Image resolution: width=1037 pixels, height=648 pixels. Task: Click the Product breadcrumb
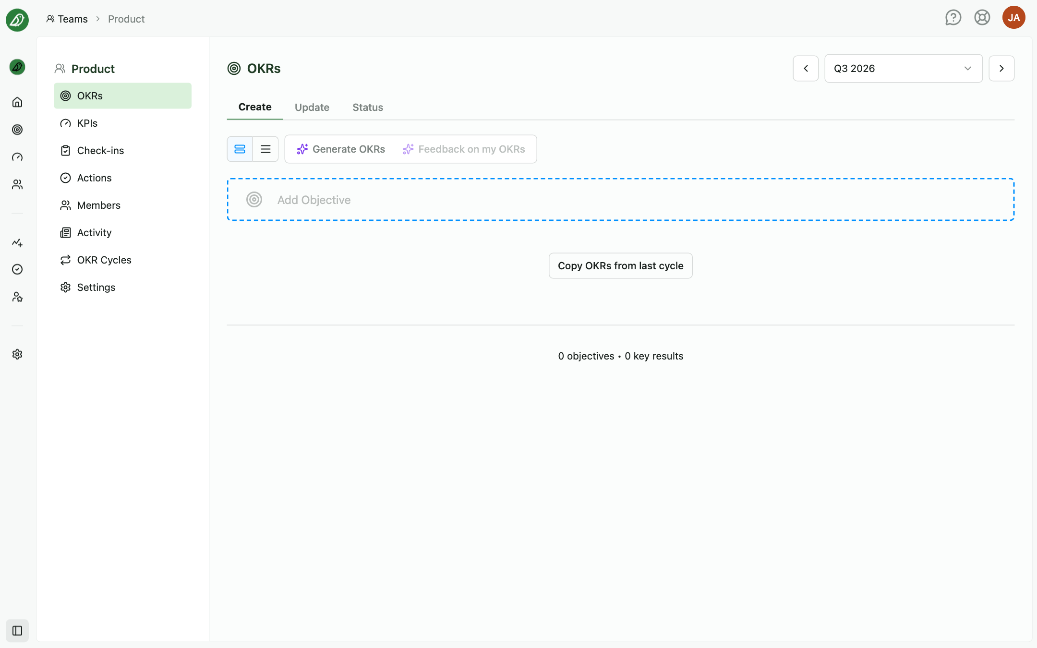(126, 19)
